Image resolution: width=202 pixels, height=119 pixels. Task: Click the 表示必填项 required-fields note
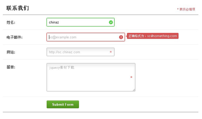point(186,9)
